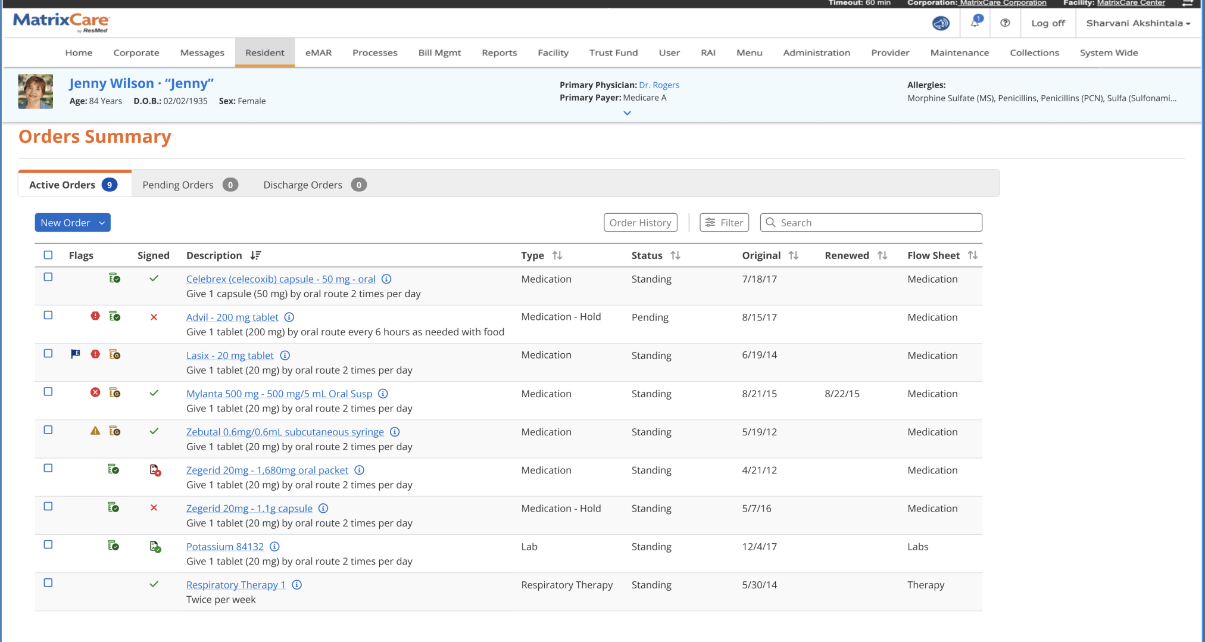Click Jenny Wilson's profile photo
This screenshot has height=642, width=1205.
(x=36, y=91)
